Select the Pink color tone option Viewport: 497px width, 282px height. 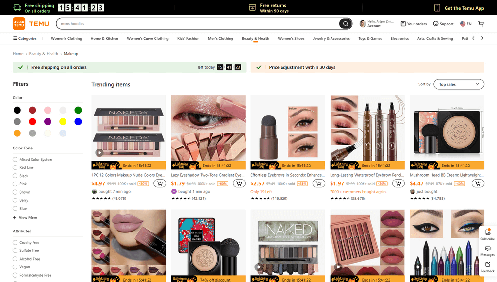[x=15, y=184]
